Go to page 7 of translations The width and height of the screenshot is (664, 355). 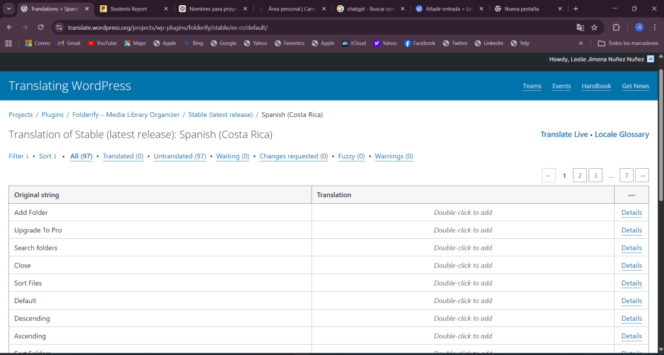click(626, 175)
